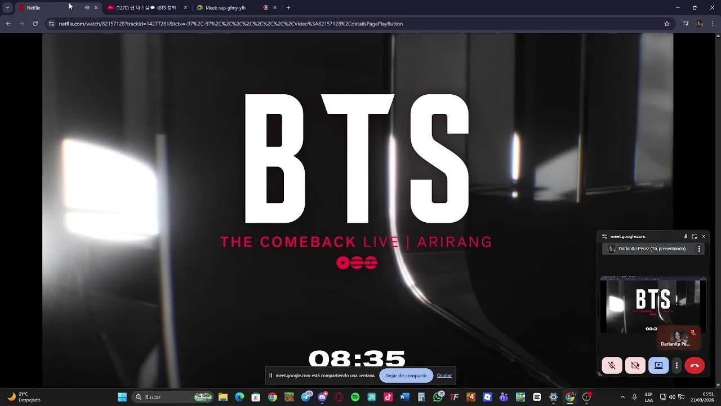
Task: Open site controls icon in Meet popup
Action: [604, 237]
